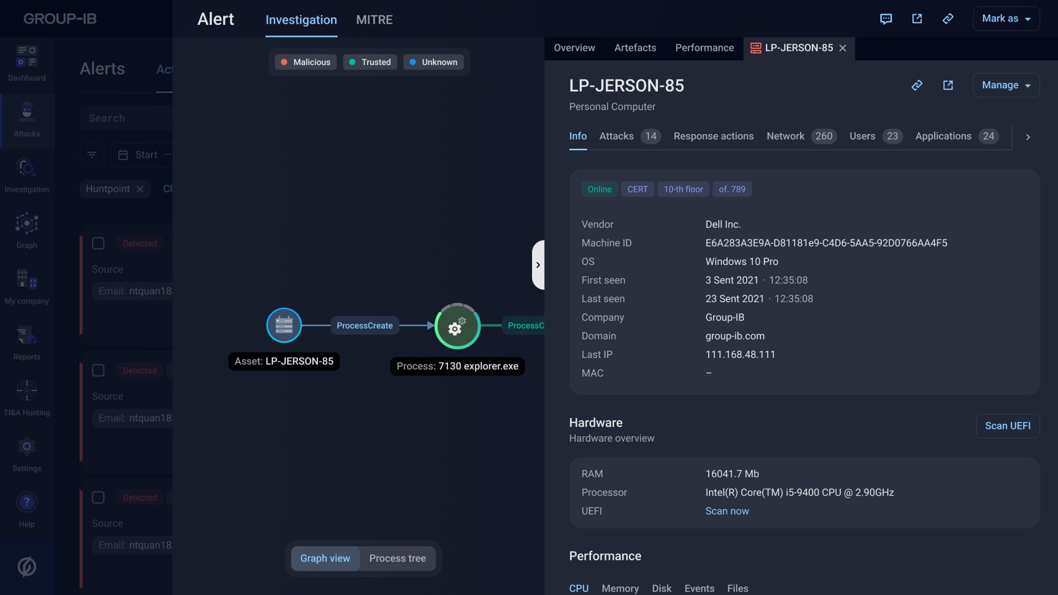Click the Scan now link

726,511
